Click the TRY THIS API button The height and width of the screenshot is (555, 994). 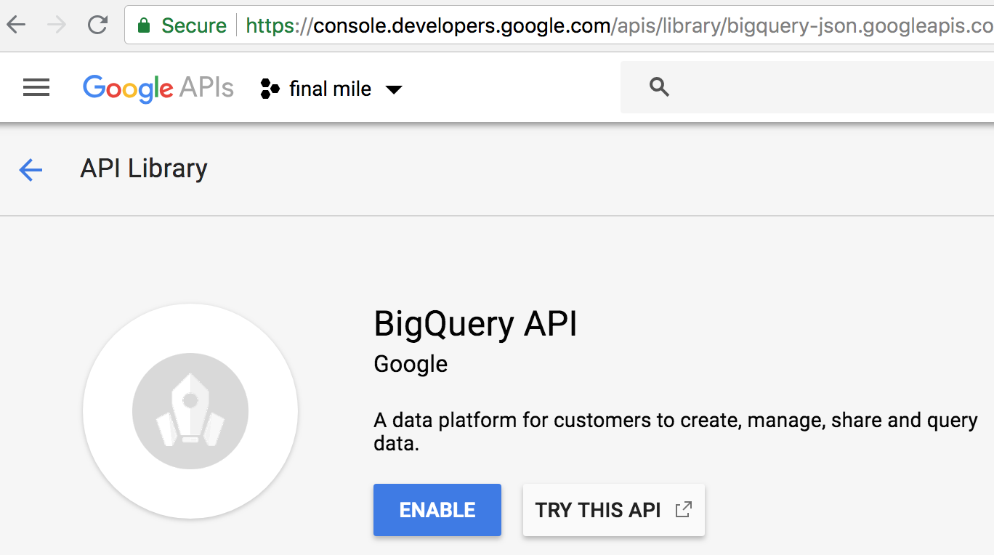click(598, 510)
